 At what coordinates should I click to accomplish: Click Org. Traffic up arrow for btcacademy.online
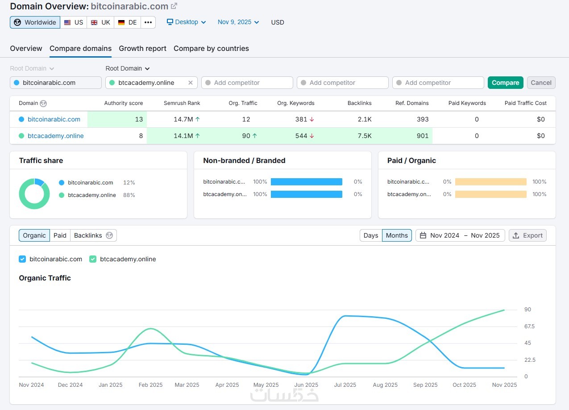[255, 136]
